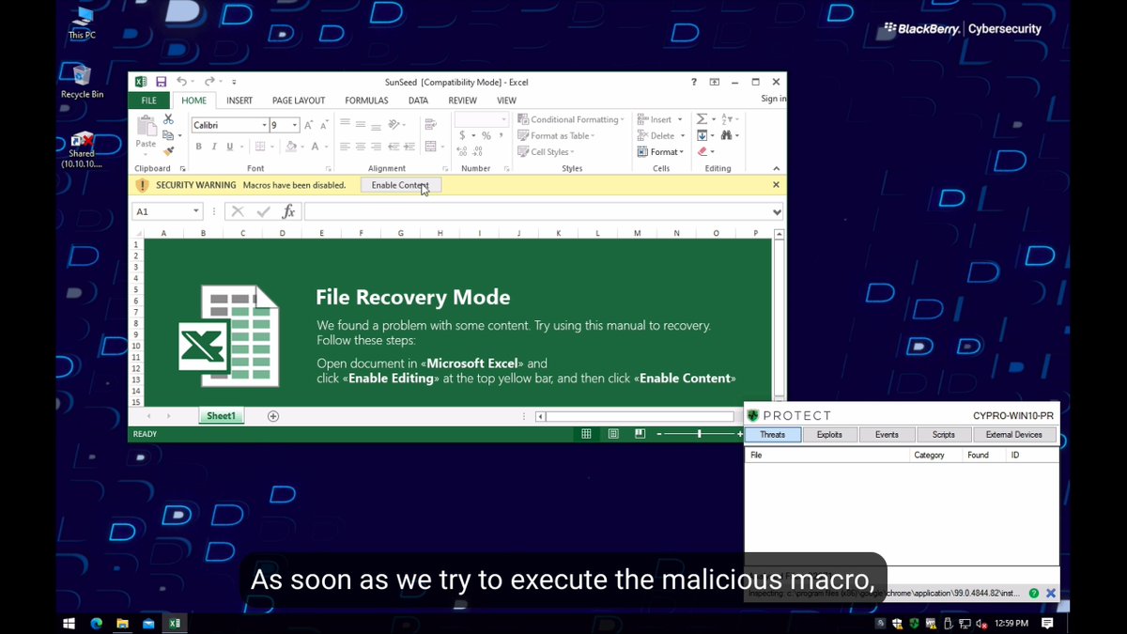Image resolution: width=1127 pixels, height=634 pixels.
Task: Open the Delete cells dropdown
Action: pyautogui.click(x=660, y=135)
